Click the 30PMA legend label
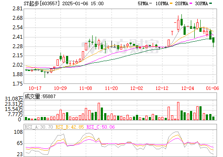 [201, 3]
